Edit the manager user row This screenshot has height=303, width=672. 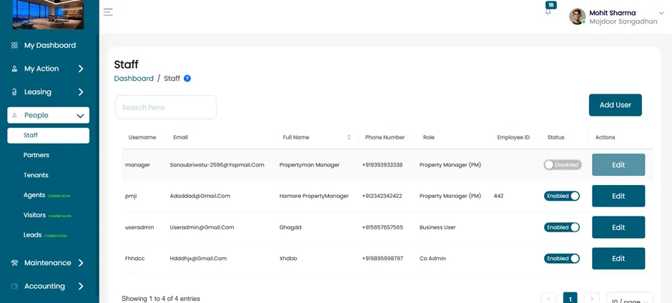[618, 164]
